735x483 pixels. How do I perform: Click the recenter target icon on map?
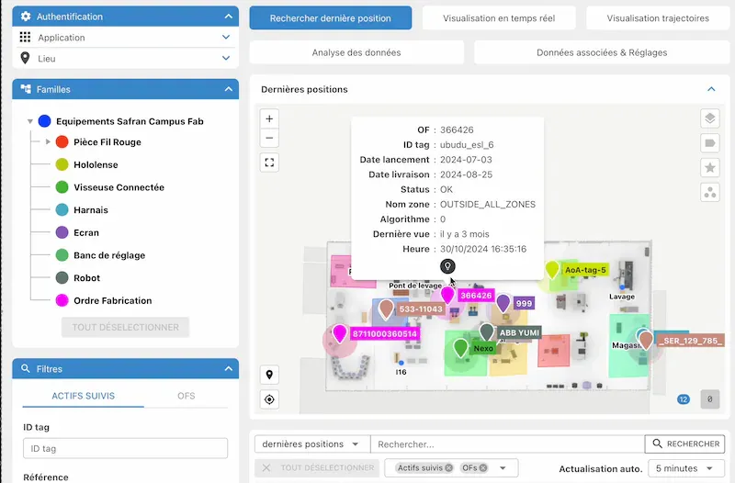269,399
